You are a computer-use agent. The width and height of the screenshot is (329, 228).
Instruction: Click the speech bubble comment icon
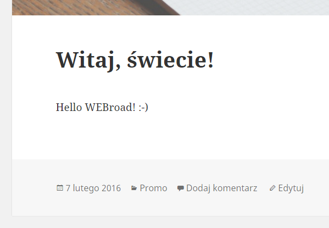tap(181, 188)
